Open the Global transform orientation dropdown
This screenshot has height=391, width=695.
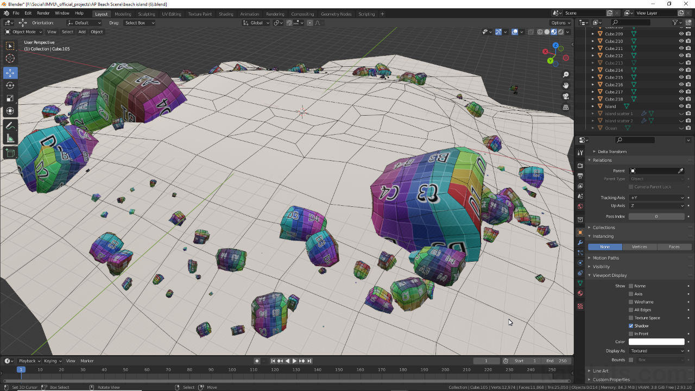255,23
